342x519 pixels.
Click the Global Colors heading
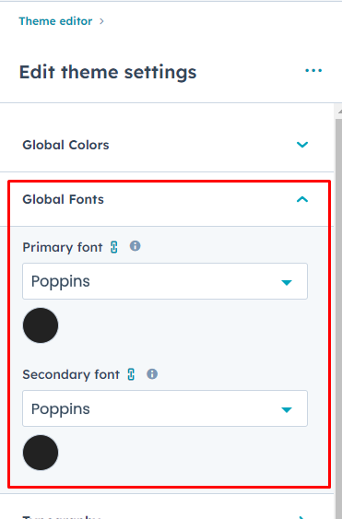[65, 145]
